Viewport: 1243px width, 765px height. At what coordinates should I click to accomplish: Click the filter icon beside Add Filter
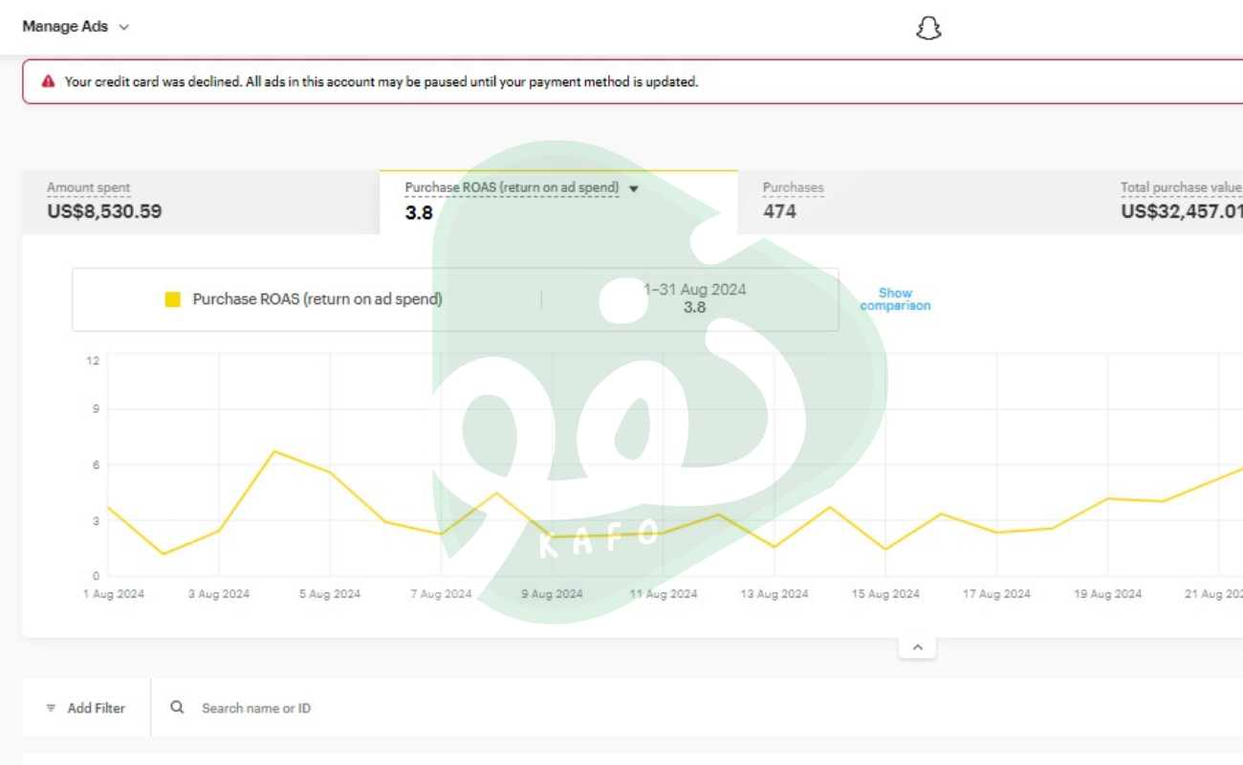51,709
